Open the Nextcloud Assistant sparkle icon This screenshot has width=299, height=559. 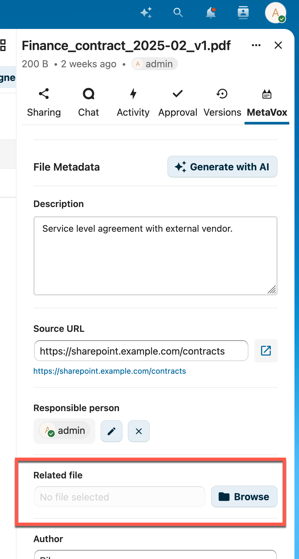(x=146, y=13)
